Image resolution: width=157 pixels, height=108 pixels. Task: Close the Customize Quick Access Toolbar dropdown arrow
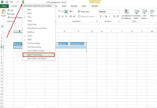(x=23, y=2)
